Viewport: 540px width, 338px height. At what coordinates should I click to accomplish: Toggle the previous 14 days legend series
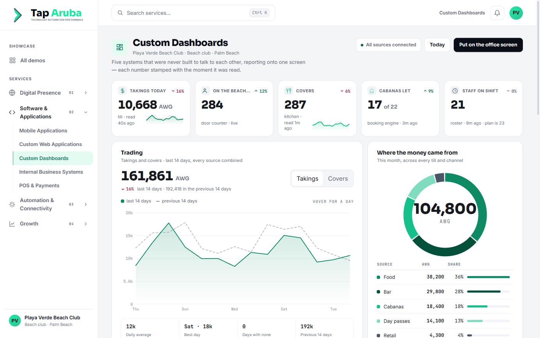(x=177, y=201)
